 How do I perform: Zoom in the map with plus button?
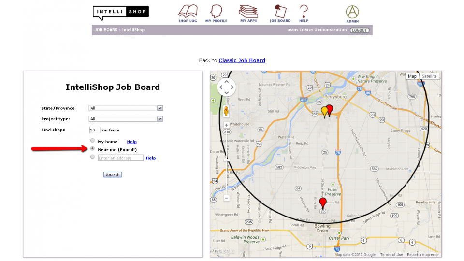click(x=226, y=125)
